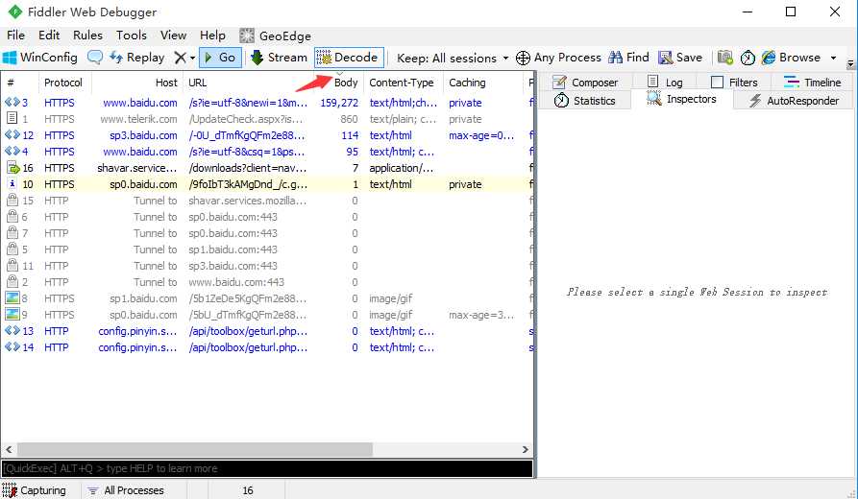This screenshot has height=499, width=858.
Task: Open the Help menu
Action: (212, 36)
